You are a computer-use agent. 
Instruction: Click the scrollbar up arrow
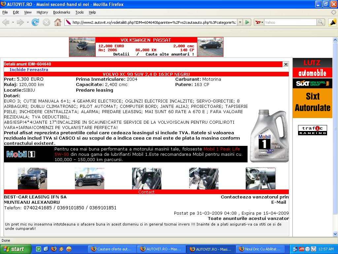(335, 40)
